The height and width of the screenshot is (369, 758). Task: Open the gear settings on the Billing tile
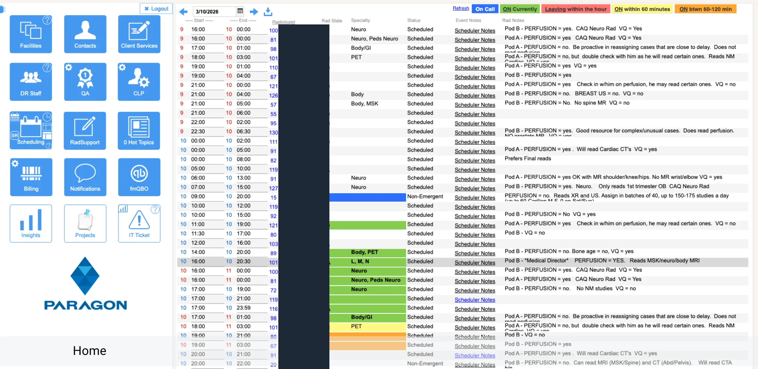(x=15, y=163)
